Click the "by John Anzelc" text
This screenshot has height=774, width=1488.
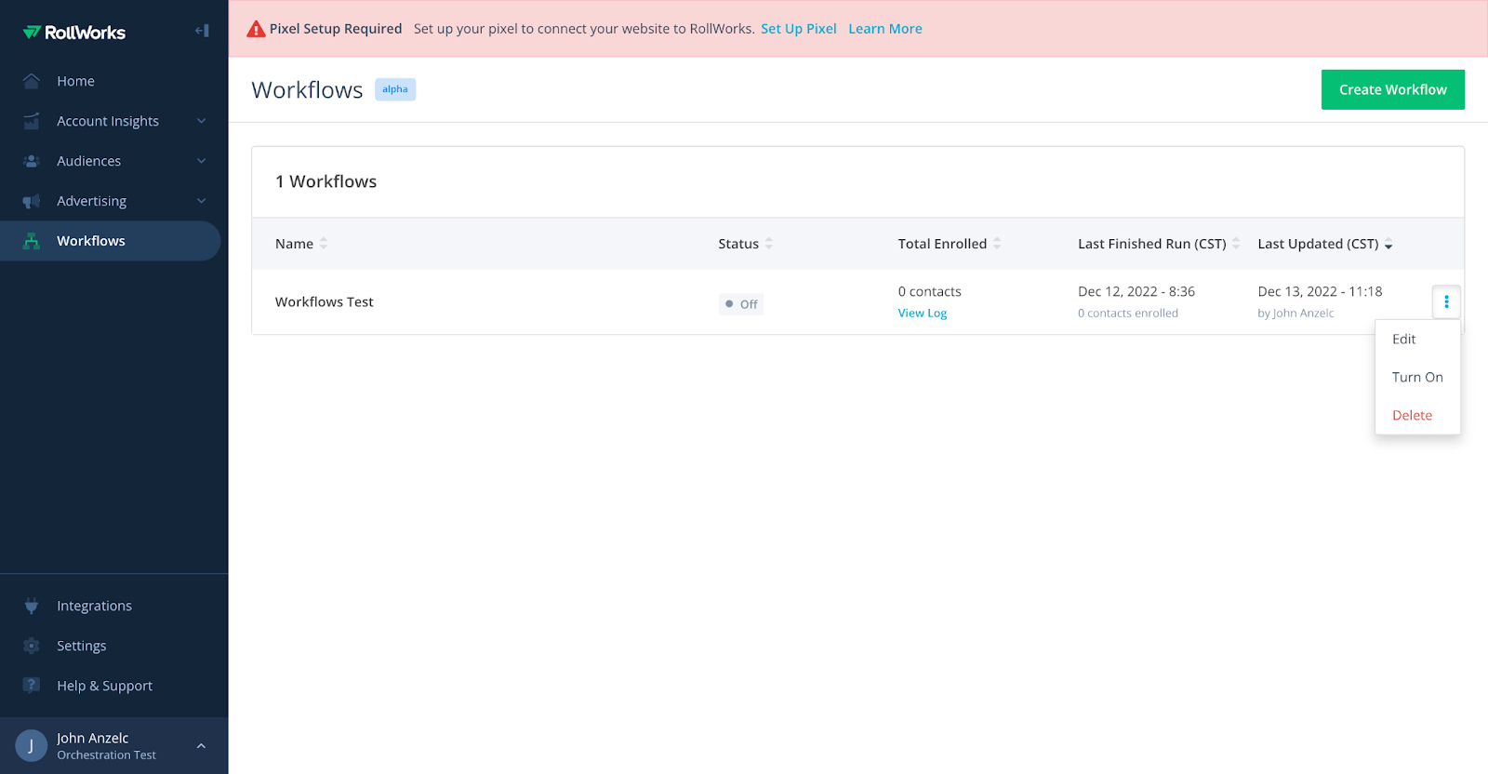point(1295,314)
